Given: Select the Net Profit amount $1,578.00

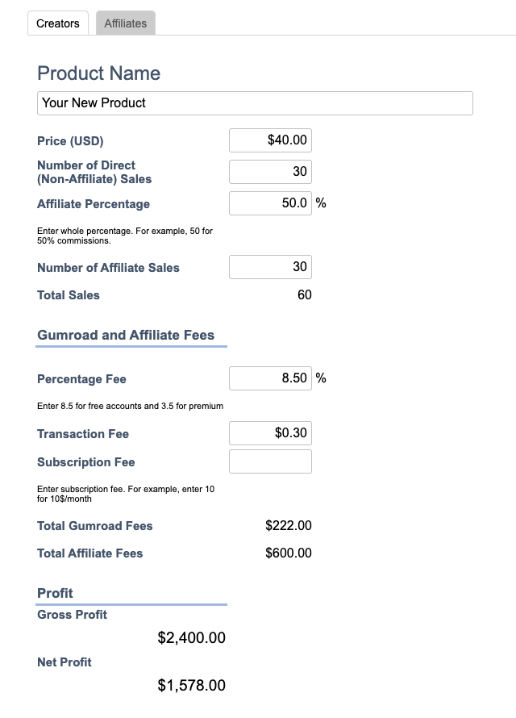Looking at the screenshot, I should point(191,686).
